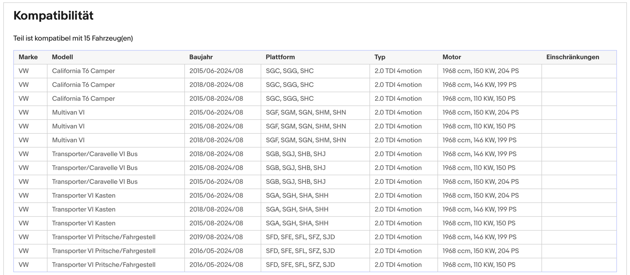Click 'SGC, SGG, SHC' in California 204 PS row
The image size is (630, 275).
(290, 71)
